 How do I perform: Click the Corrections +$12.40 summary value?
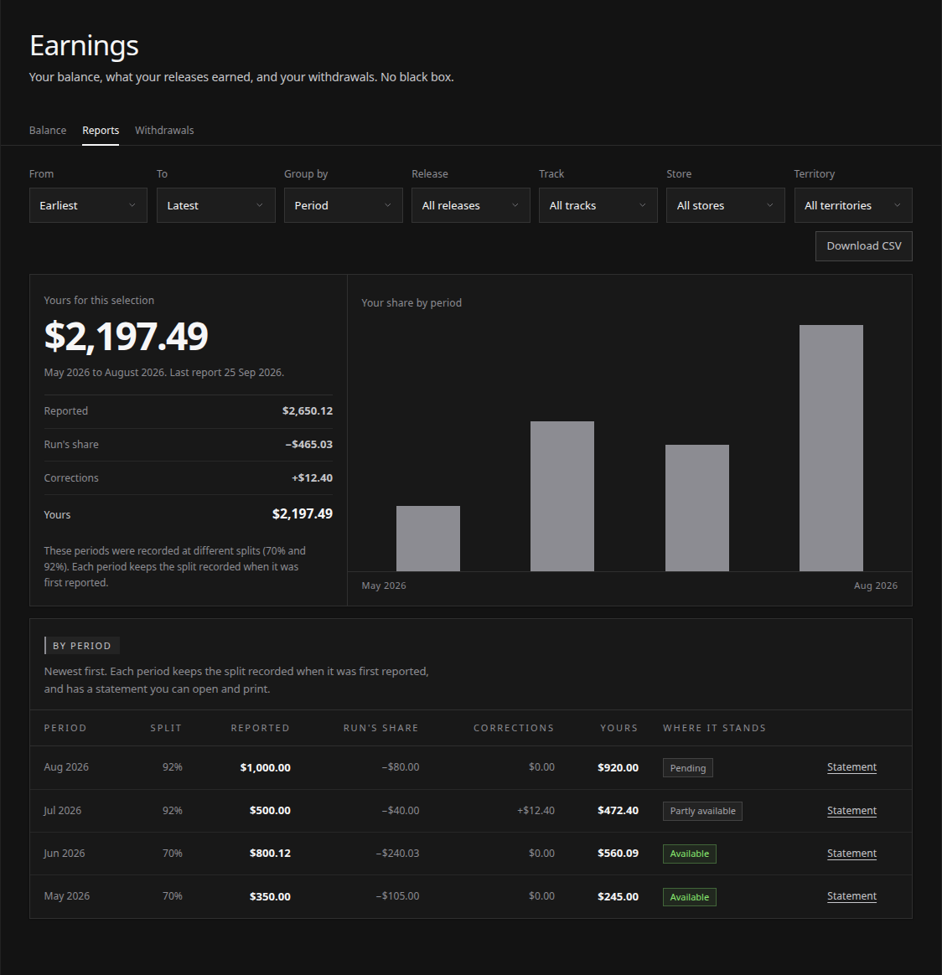tap(313, 478)
